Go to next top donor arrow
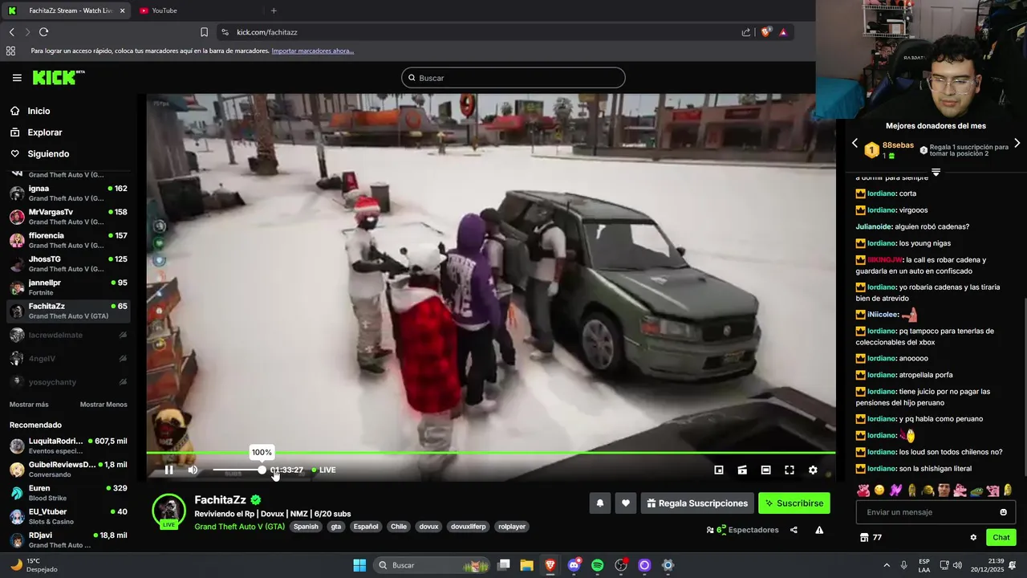This screenshot has width=1027, height=578. 1017,143
